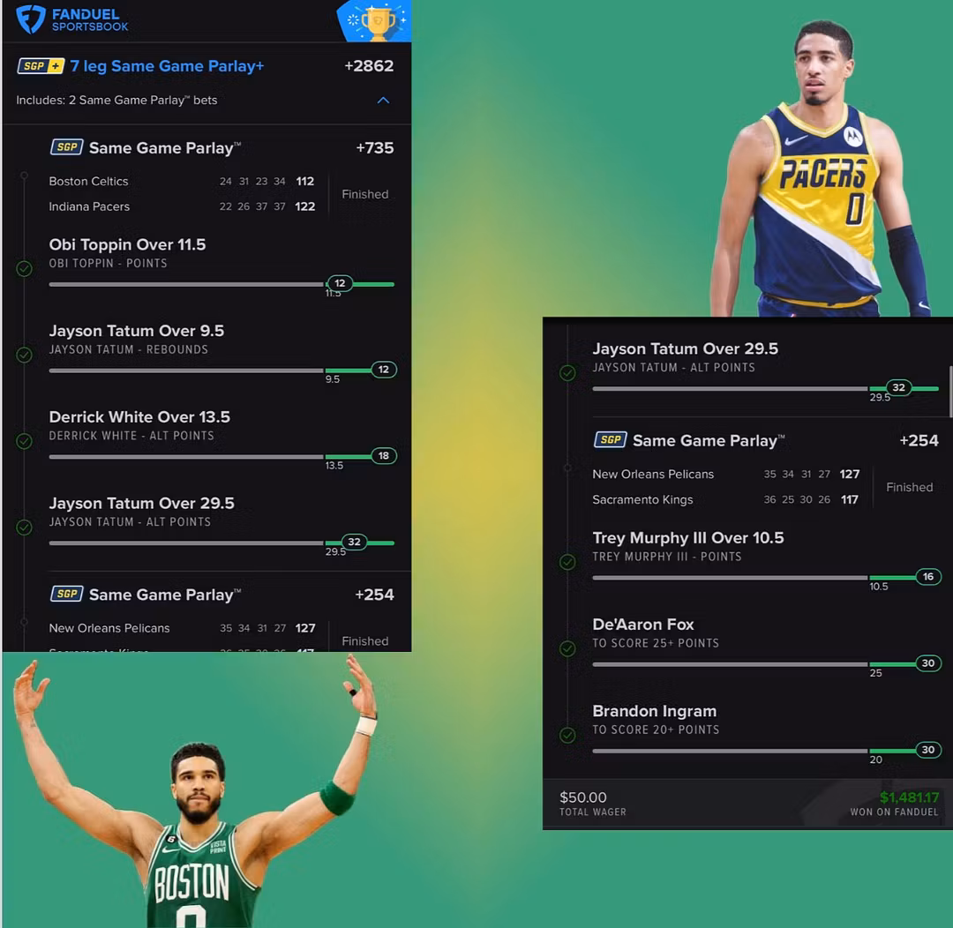This screenshot has width=953, height=928.
Task: Click SGP badge in left panel +254 parlay
Action: coord(66,595)
